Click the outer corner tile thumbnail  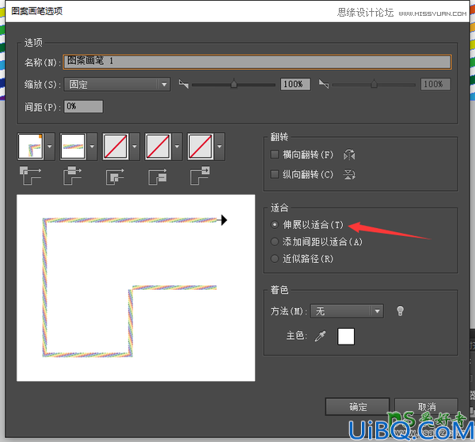point(31,147)
